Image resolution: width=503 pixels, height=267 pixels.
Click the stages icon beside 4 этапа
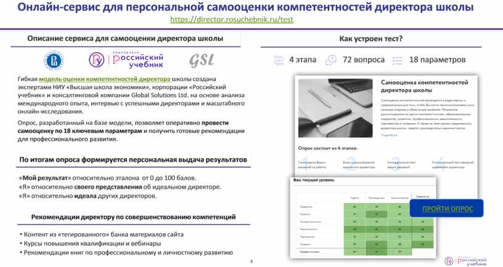(x=279, y=60)
